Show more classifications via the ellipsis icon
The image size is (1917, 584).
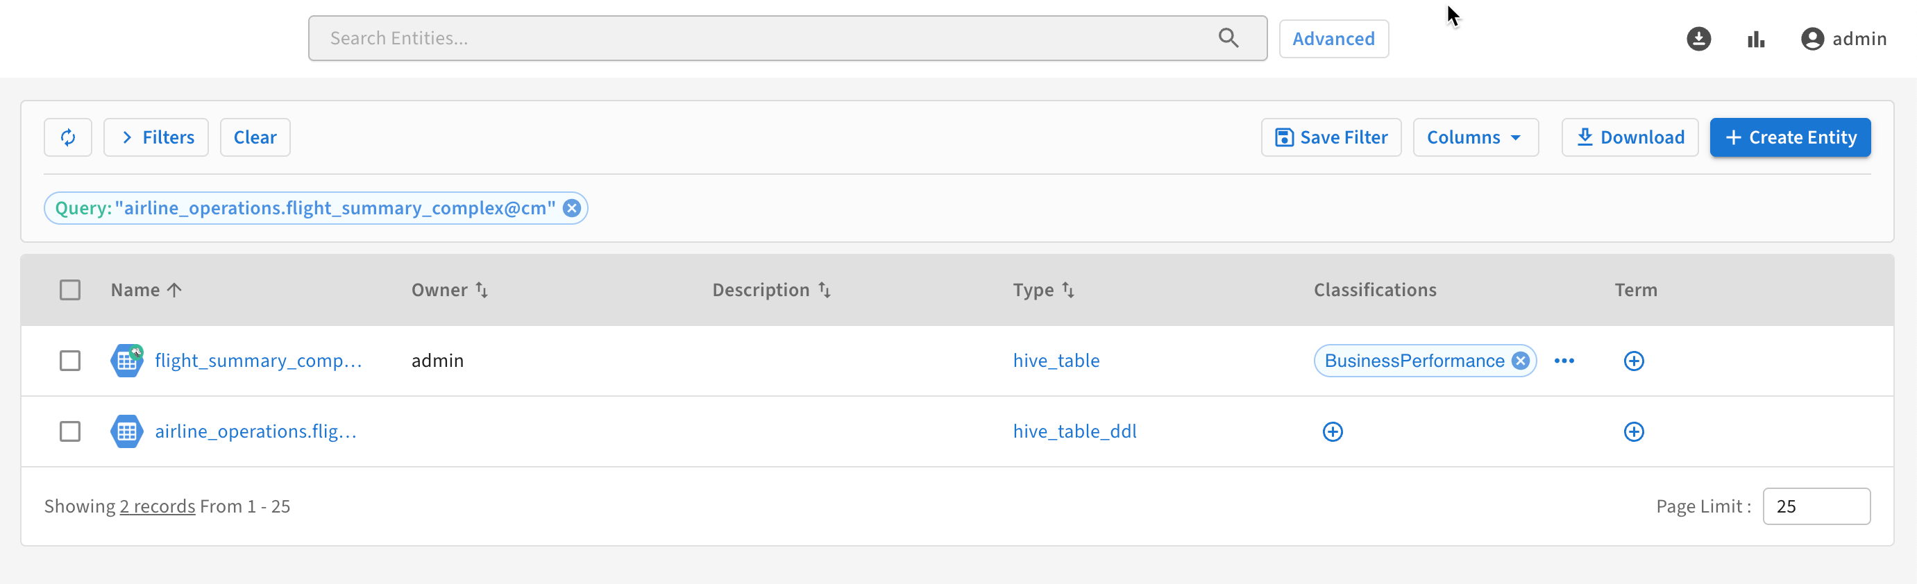pos(1564,361)
